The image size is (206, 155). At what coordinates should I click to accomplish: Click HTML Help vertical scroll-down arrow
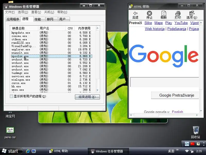coord(201,111)
